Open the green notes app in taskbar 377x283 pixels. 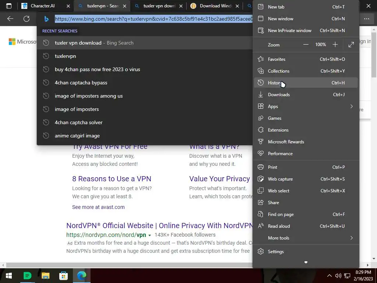[x=27, y=276]
